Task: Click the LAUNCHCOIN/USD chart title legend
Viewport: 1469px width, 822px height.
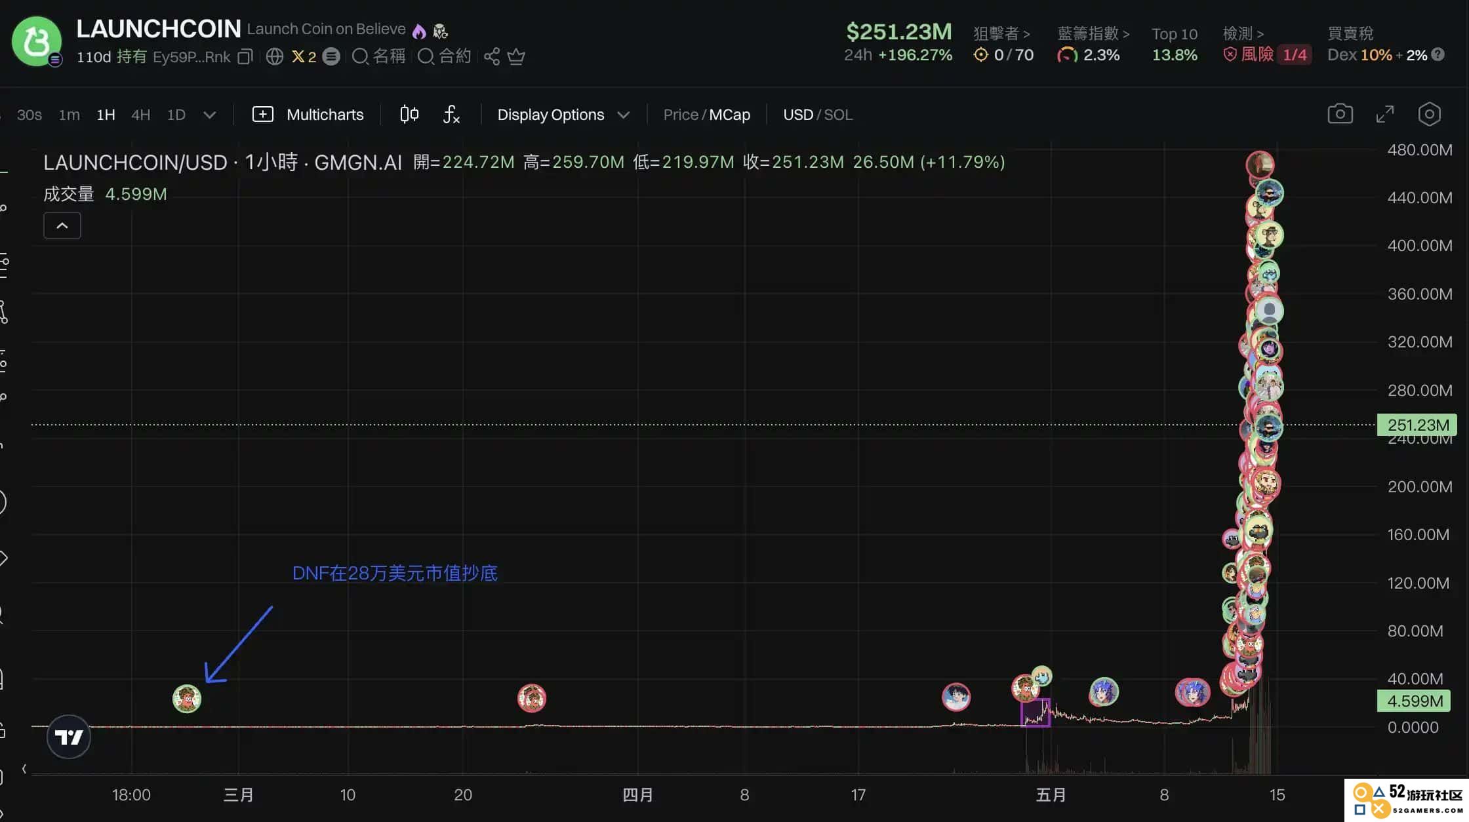Action: click(x=222, y=162)
